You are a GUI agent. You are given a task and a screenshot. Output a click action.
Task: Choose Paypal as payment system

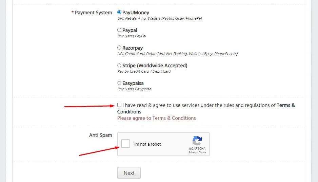(119, 30)
